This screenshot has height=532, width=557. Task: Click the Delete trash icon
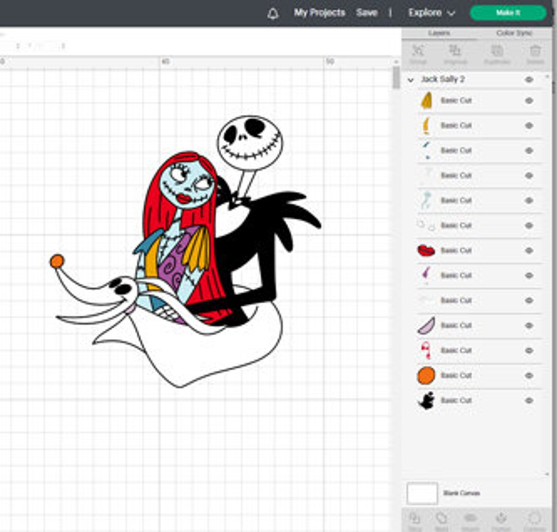click(535, 51)
